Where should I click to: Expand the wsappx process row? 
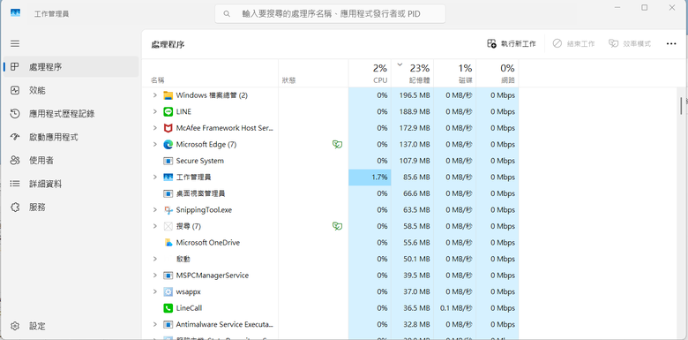coord(154,291)
